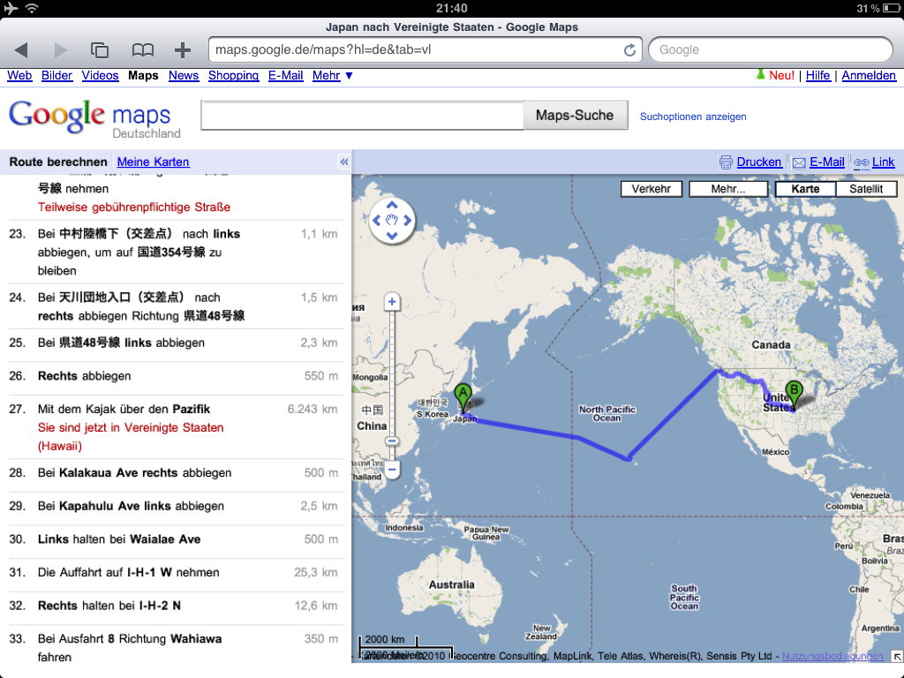Open E-Mail in the top navigation bar
Viewport: 904px width, 678px height.
[x=285, y=76]
